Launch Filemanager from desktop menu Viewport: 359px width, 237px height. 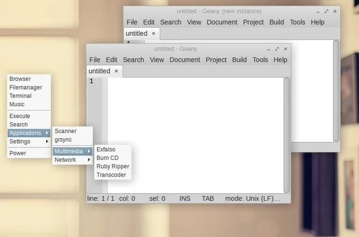(29, 88)
